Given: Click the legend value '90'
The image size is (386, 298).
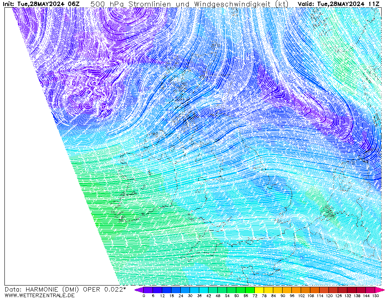Looking at the screenshot, I should (x=283, y=296).
